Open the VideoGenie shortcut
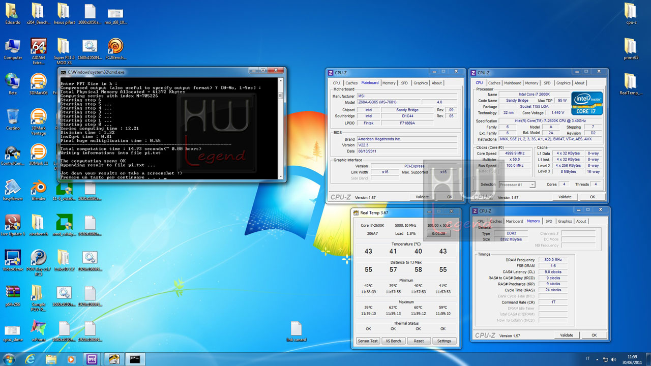This screenshot has width=651, height=366. [13, 260]
